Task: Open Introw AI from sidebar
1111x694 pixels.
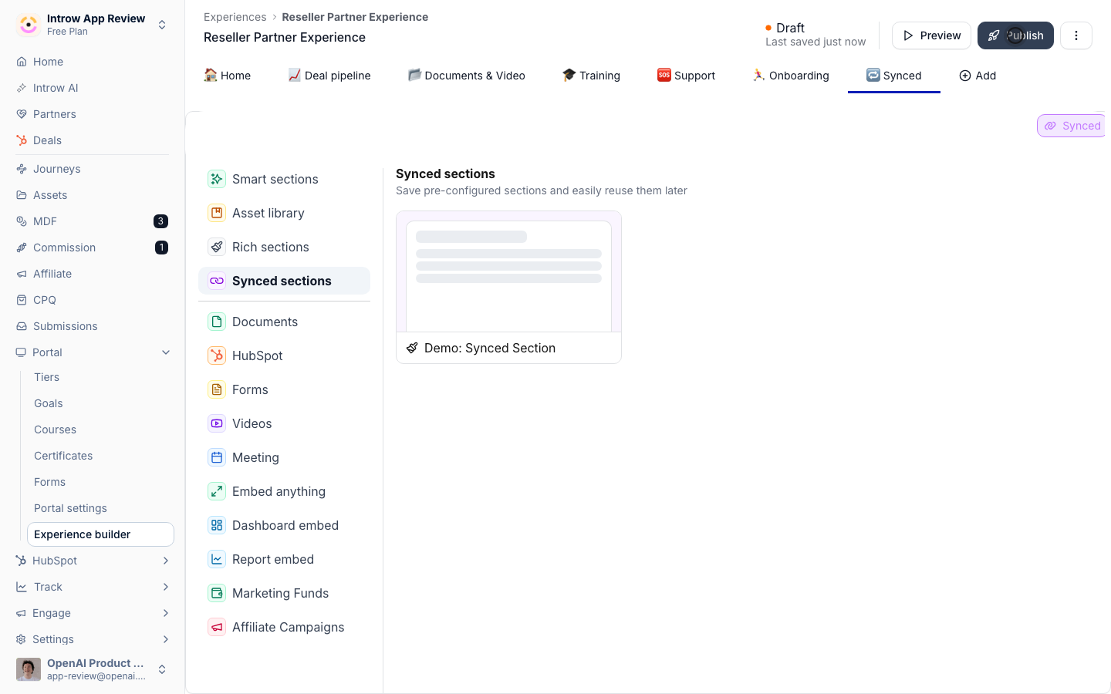Action: (x=93, y=88)
